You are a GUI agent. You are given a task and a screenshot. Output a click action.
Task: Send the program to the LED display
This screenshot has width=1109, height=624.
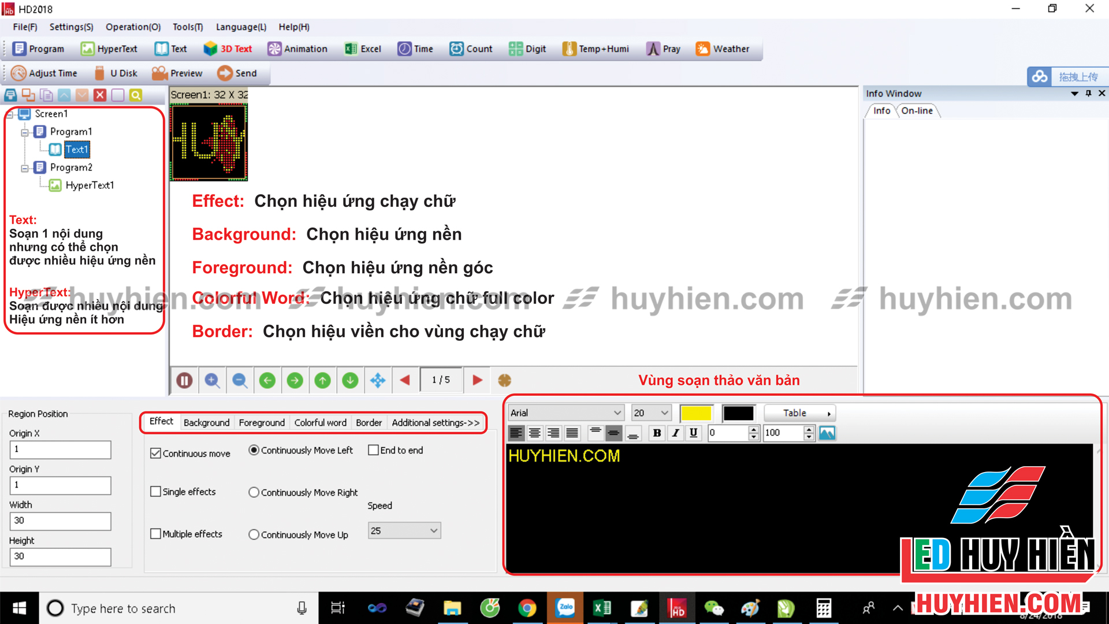238,73
